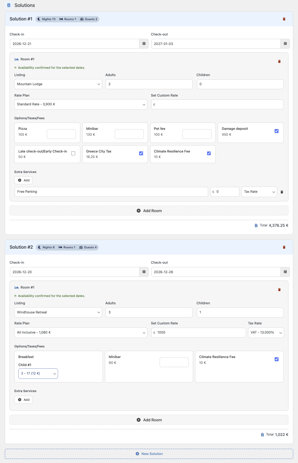298x463 pixels.
Task: Click Add Room under Solution #1
Action: point(149,211)
